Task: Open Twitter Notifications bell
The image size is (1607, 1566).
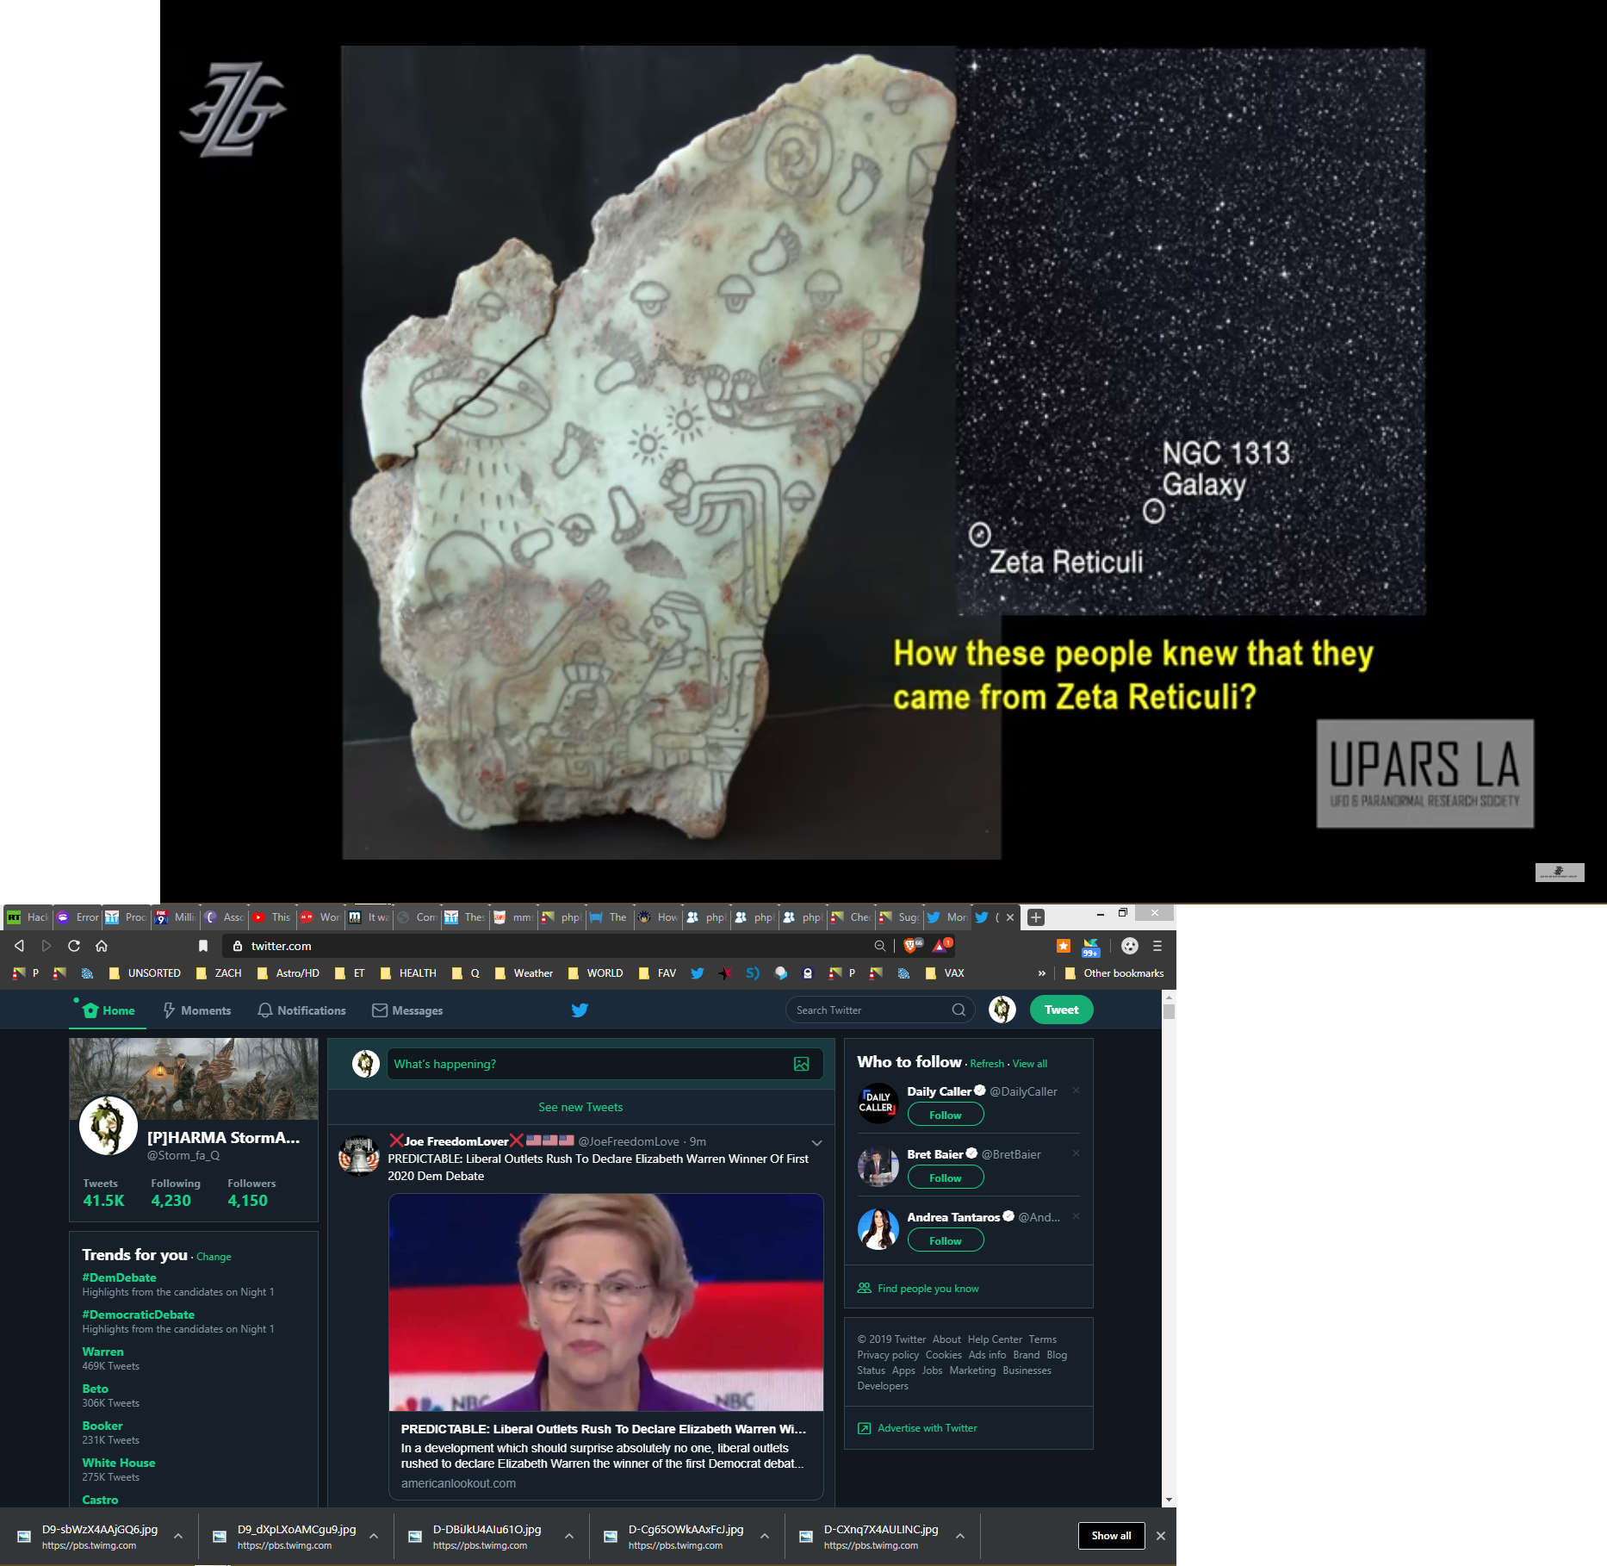Action: tap(301, 1010)
